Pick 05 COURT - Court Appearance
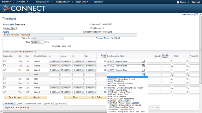This screenshot has height=113, width=202. [121, 99]
